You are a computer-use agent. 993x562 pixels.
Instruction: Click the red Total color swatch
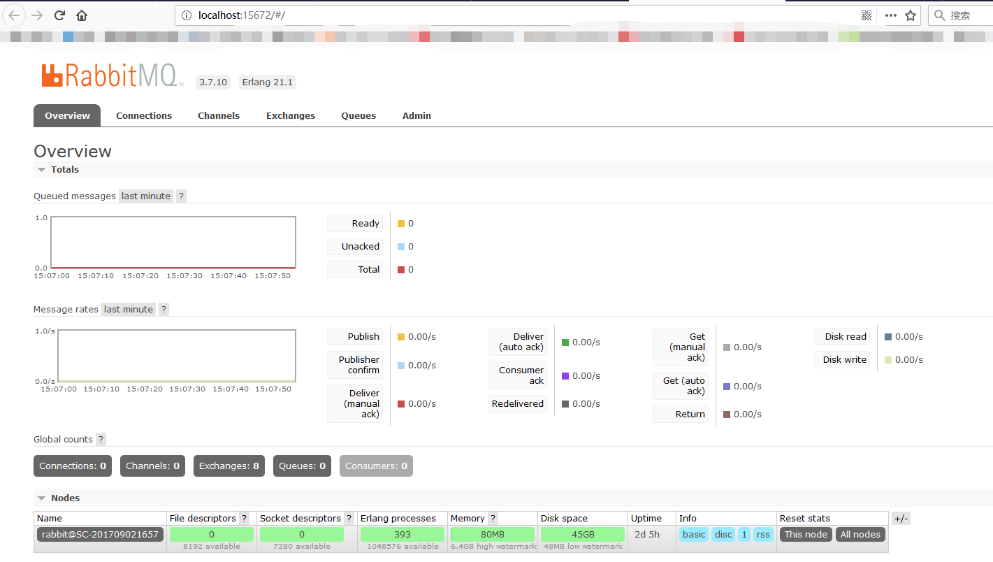coord(401,270)
